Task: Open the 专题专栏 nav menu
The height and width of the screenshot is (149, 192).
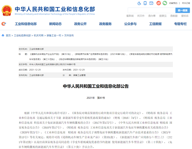Action: (180, 24)
